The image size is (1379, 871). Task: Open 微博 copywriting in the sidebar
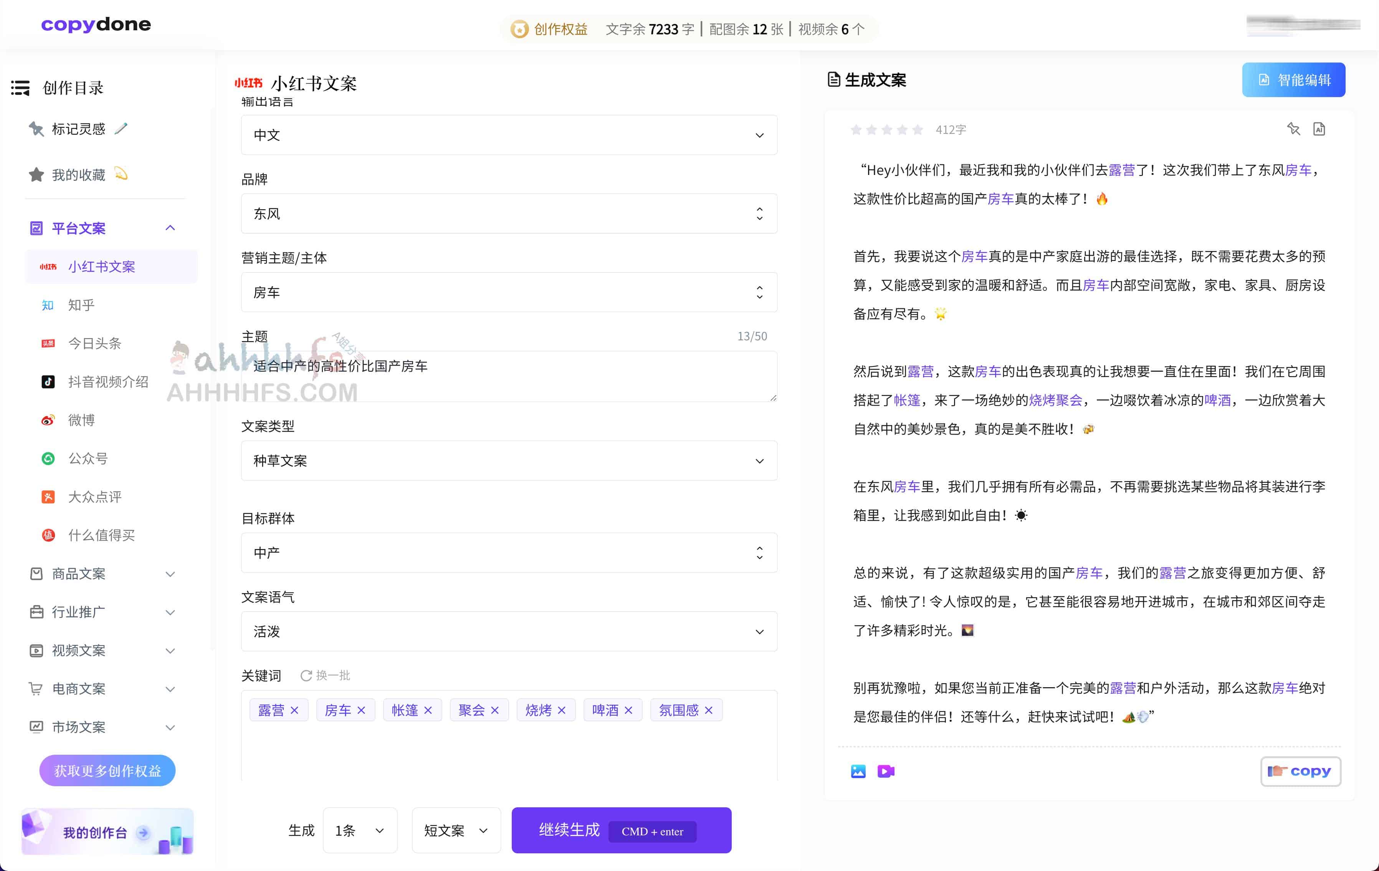pos(82,419)
